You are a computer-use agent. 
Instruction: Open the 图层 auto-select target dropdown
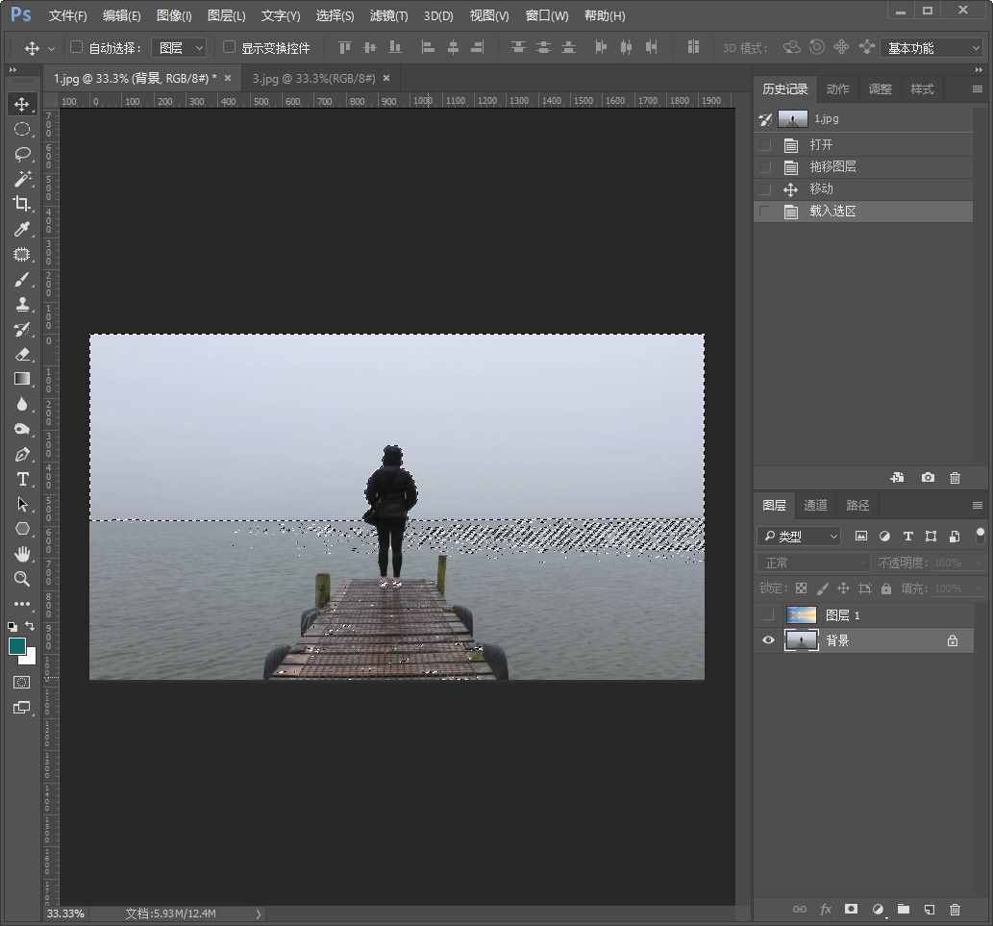(x=180, y=47)
